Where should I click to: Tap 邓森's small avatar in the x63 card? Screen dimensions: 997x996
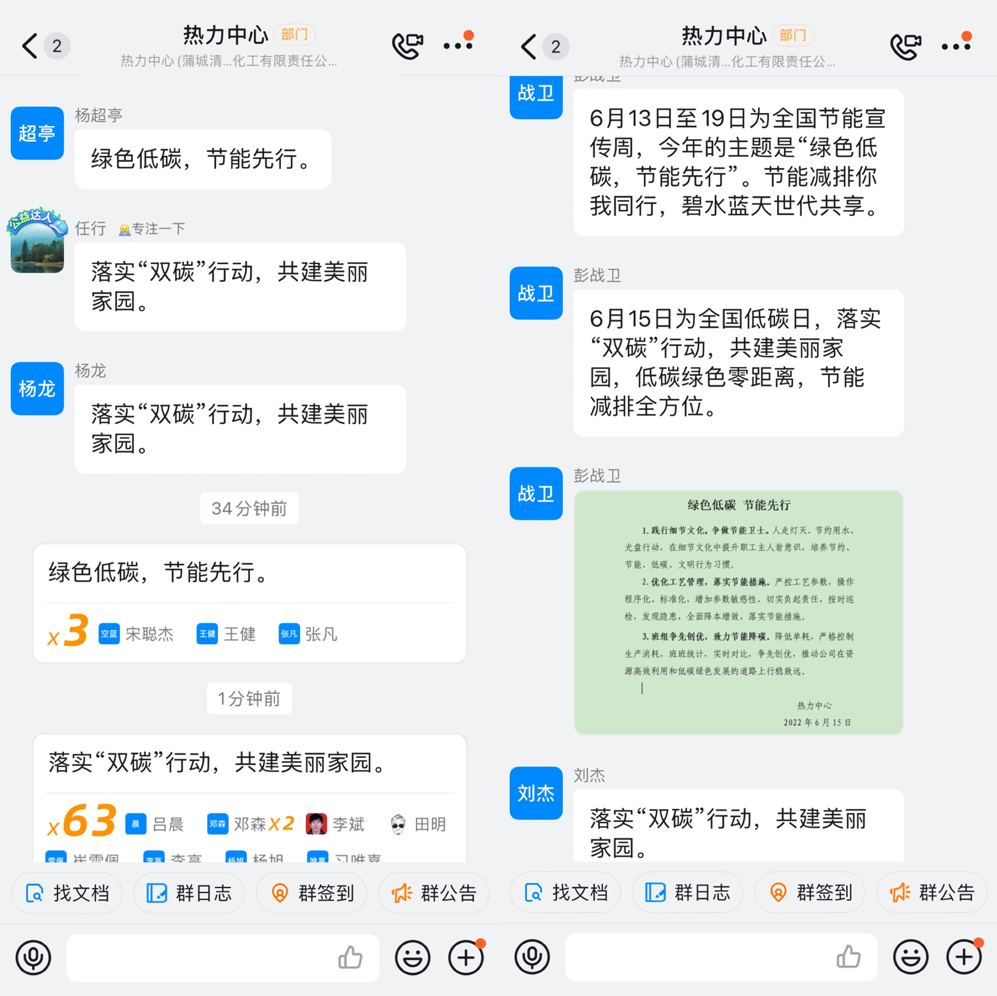(217, 824)
